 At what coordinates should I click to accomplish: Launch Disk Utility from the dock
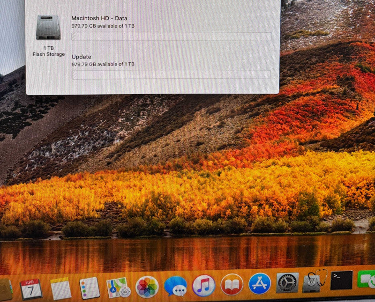click(314, 281)
